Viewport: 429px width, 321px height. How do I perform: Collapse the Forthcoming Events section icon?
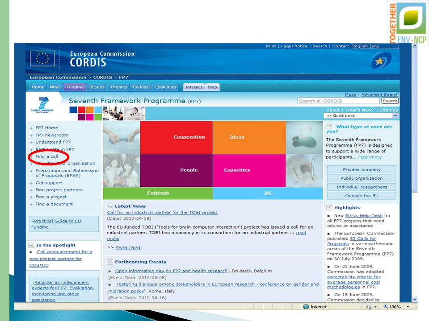[x=110, y=262]
